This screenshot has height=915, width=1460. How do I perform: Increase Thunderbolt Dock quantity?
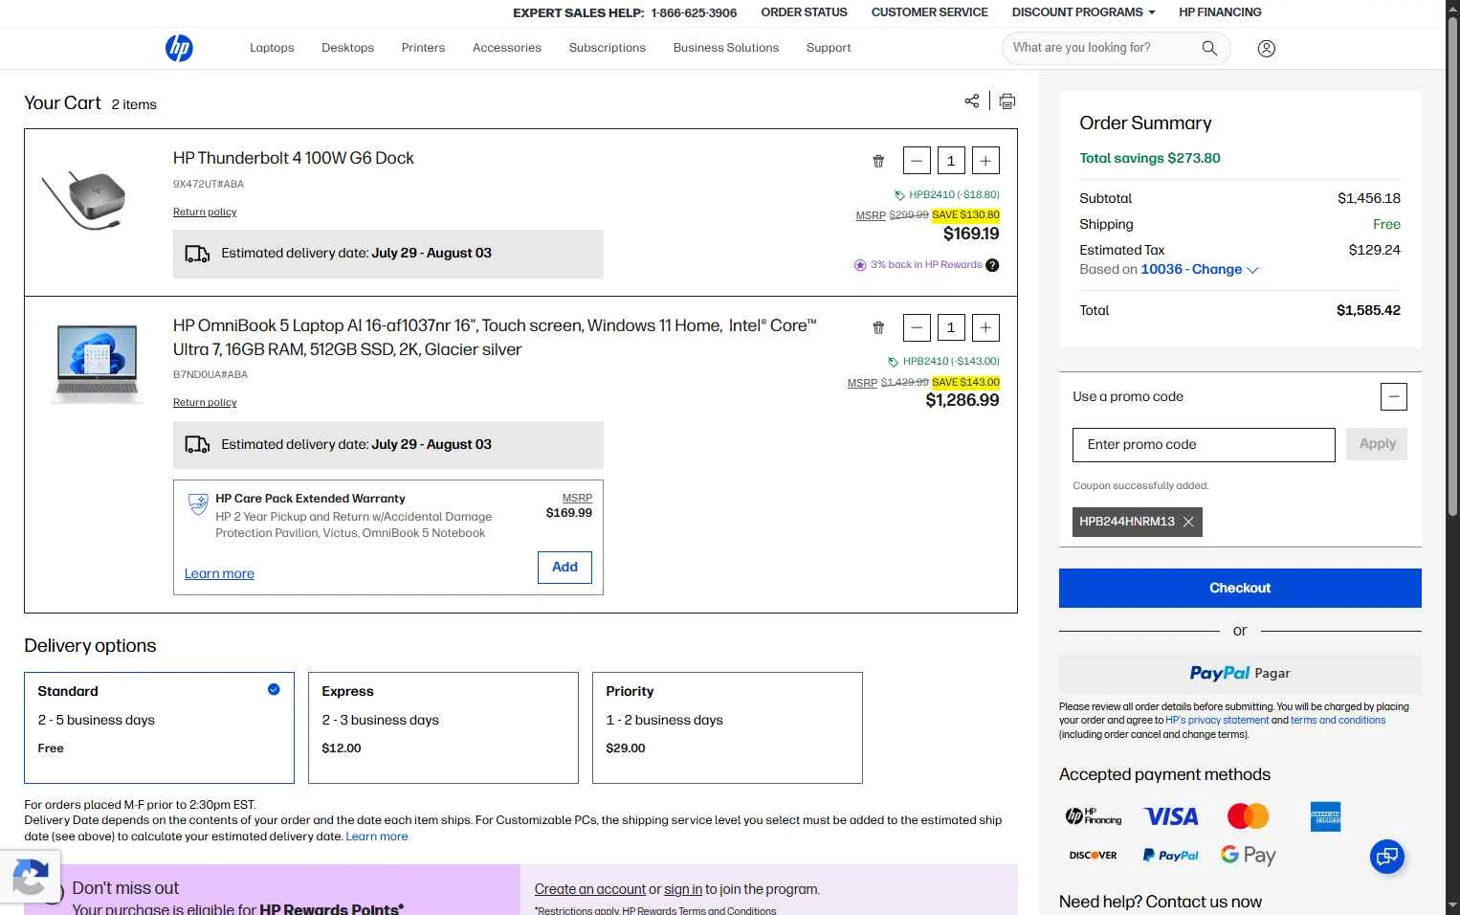coord(985,161)
